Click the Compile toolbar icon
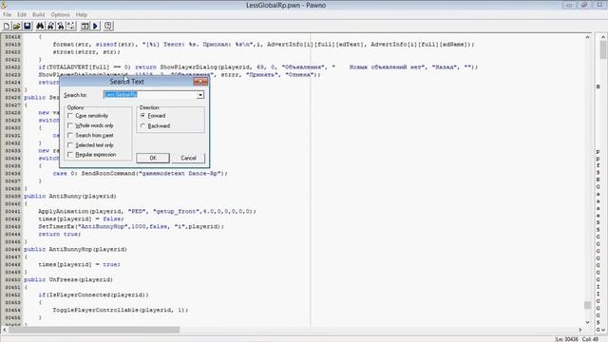The image size is (608, 342). (85, 26)
